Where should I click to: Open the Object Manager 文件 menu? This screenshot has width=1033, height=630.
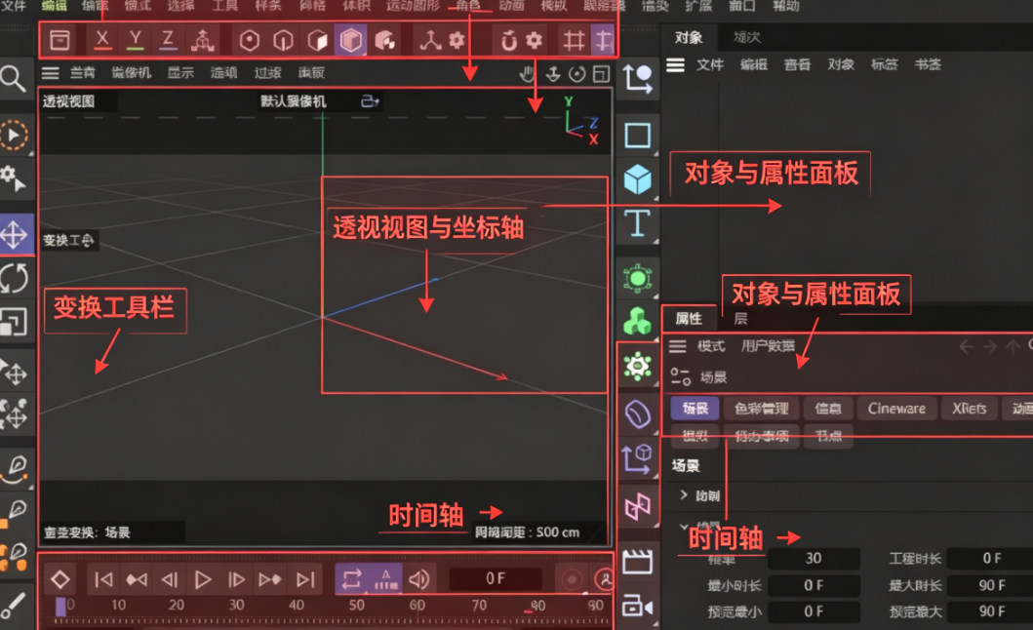[x=710, y=64]
